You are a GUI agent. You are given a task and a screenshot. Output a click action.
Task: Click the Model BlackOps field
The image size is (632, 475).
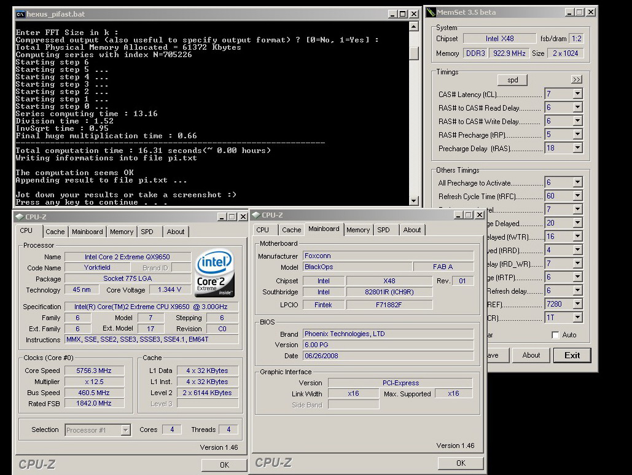point(357,267)
